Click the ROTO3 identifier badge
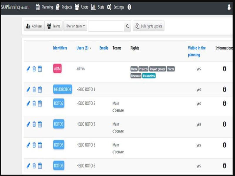 pos(58,124)
